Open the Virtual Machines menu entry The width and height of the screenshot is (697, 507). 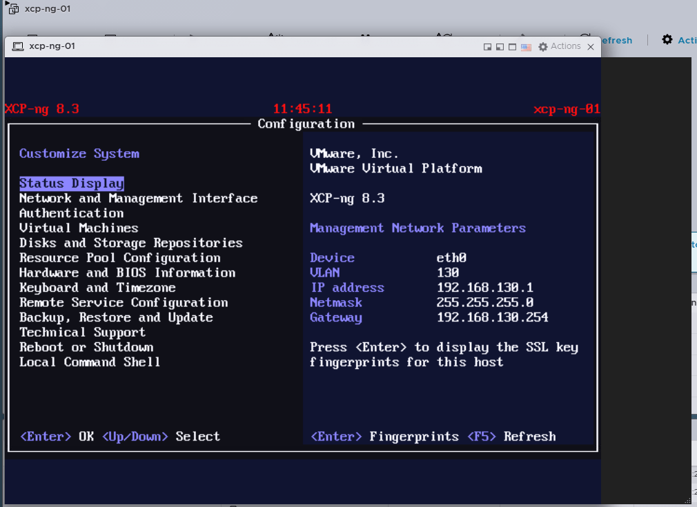click(79, 228)
